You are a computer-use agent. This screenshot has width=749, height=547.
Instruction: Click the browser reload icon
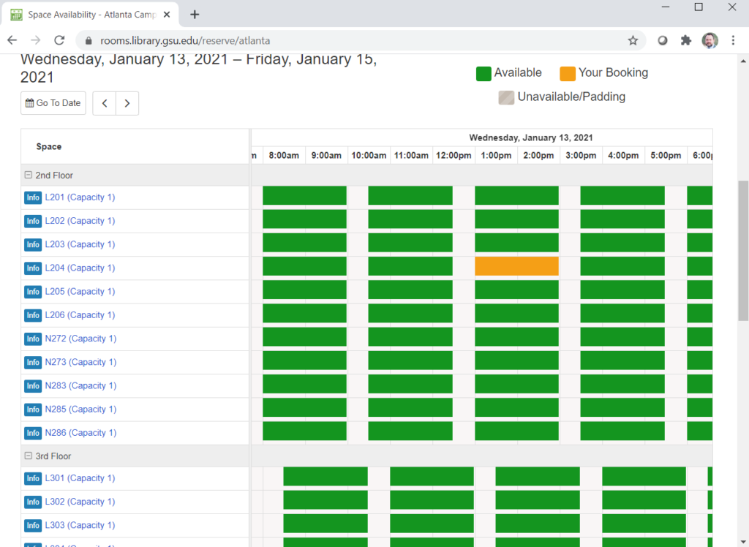click(x=59, y=41)
